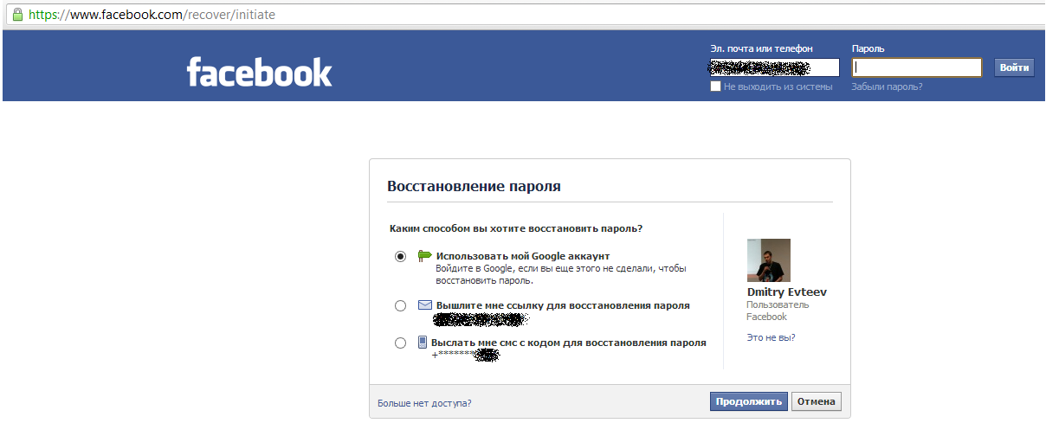Click the browser URL address bar
The width and height of the screenshot is (1046, 423).
[x=520, y=15]
